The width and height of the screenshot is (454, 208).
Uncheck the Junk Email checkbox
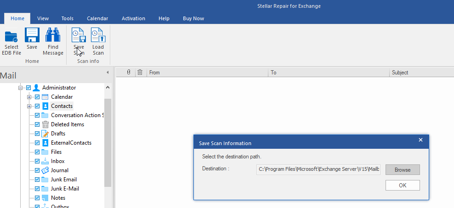[x=37, y=180]
